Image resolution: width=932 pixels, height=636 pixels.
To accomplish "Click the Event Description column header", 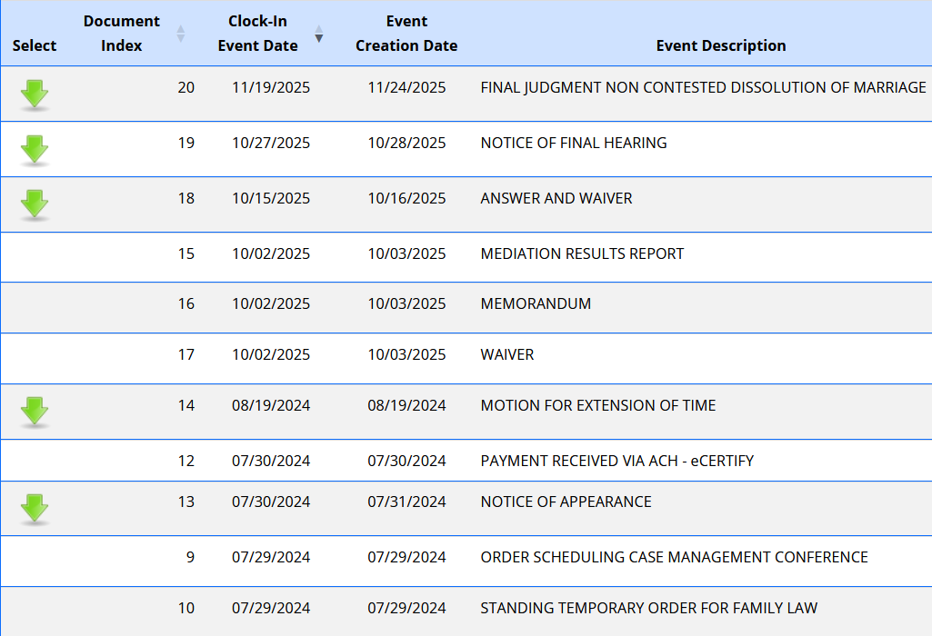I will click(x=721, y=45).
